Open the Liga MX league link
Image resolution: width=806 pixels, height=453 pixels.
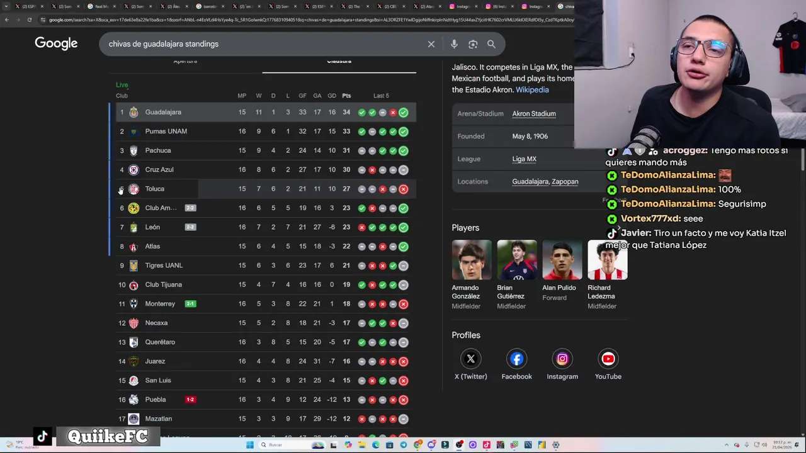pos(524,159)
